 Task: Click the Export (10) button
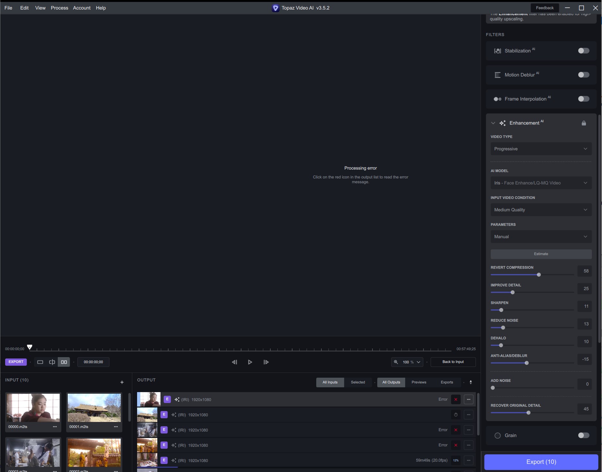[541, 462]
